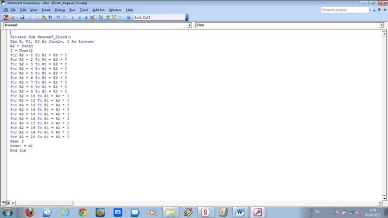Expand the Procedure dropdown showing Click
The width and height of the screenshot is (388, 218).
coord(381,25)
